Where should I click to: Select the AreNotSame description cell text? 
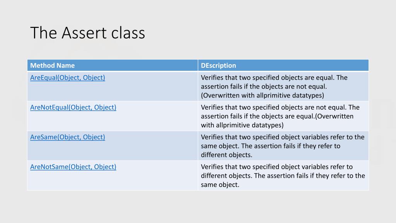(283, 176)
